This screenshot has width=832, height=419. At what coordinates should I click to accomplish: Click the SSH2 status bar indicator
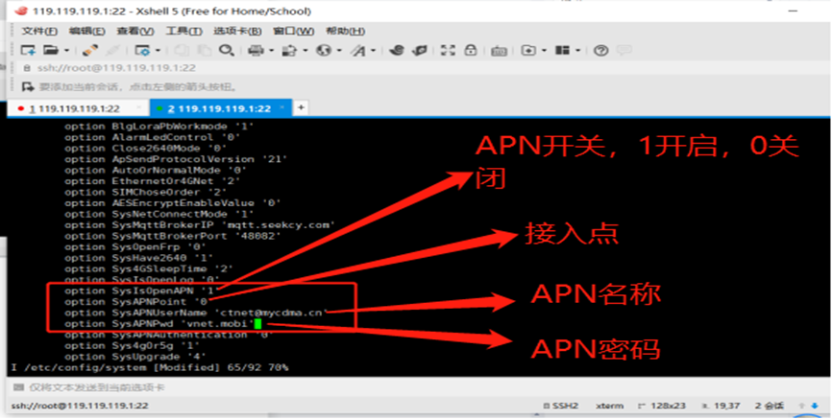[x=560, y=406]
